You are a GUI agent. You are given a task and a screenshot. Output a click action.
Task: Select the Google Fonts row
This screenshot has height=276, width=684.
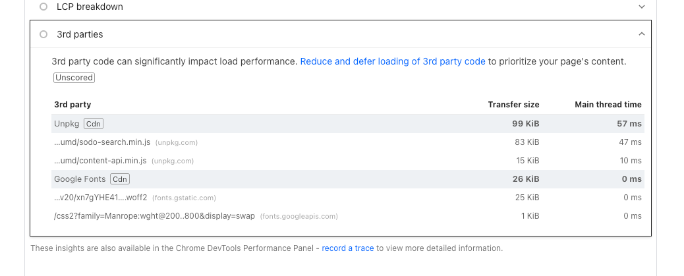pyautogui.click(x=79, y=179)
